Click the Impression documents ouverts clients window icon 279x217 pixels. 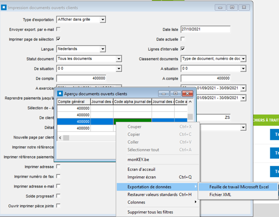[x=4, y=7]
